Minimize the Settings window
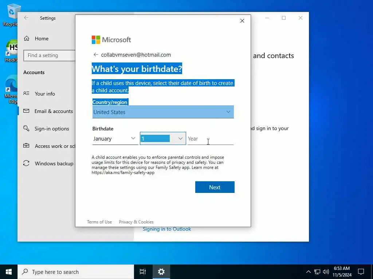Viewport: 373px width, 279px height. 267,18
